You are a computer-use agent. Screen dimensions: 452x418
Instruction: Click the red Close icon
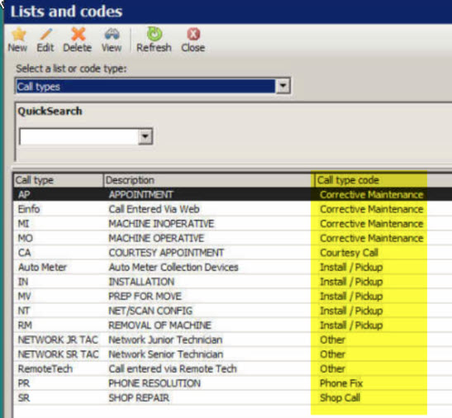[193, 34]
